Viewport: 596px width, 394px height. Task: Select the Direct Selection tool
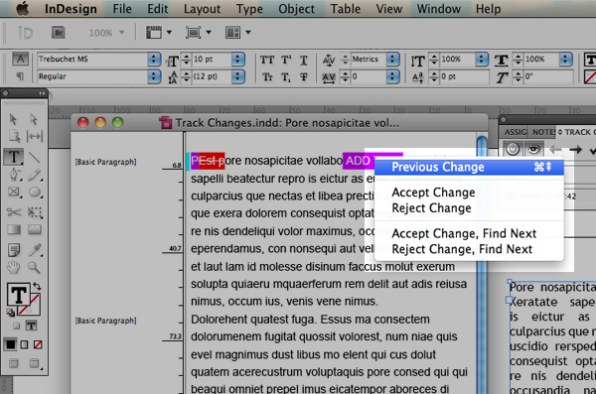point(34,119)
